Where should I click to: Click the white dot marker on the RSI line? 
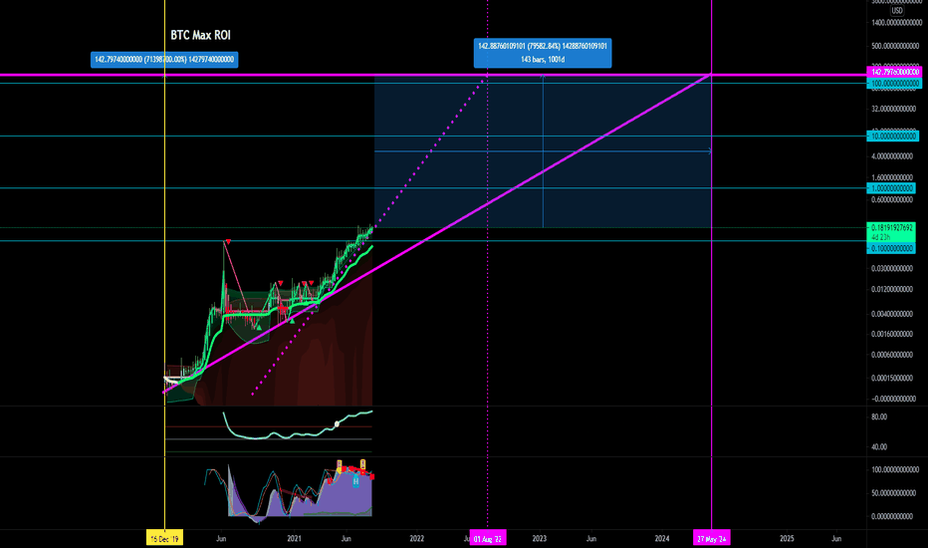[x=337, y=423]
